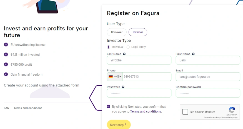Choose the Investor user type

pos(138,32)
